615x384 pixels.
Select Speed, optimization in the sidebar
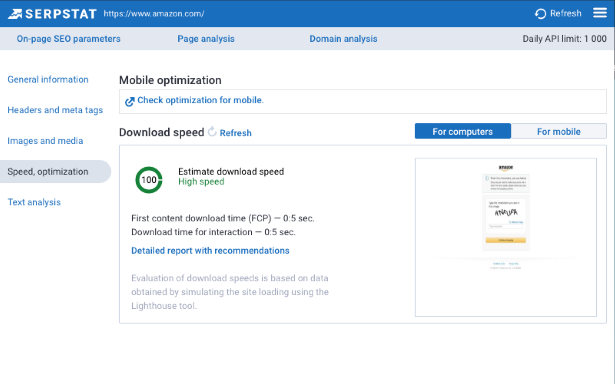point(48,171)
